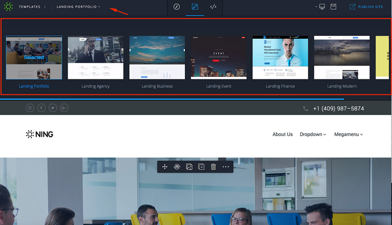The image size is (392, 225).
Task: Open the code editor icon
Action: (213, 7)
